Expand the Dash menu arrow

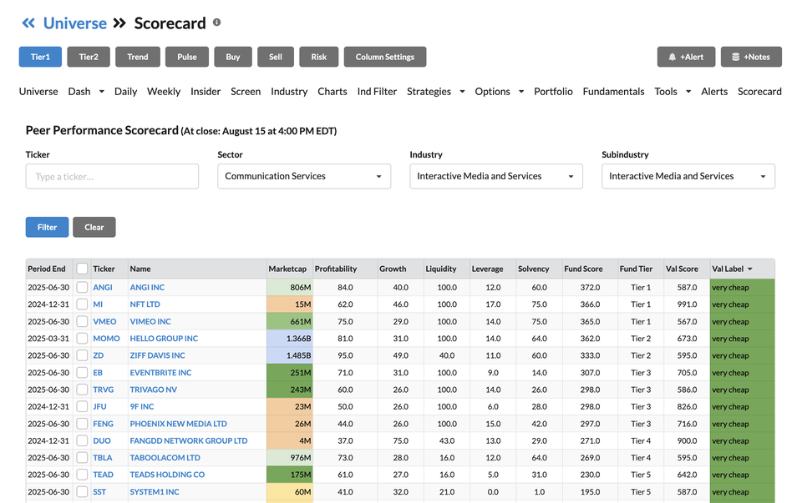[102, 92]
